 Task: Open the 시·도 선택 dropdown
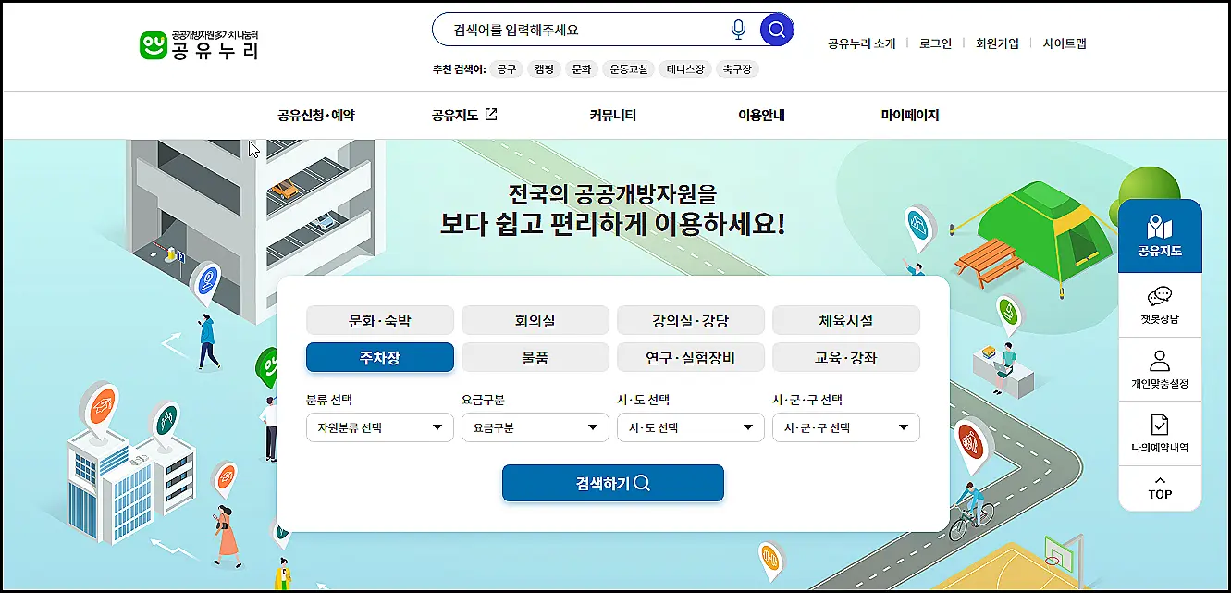[690, 427]
